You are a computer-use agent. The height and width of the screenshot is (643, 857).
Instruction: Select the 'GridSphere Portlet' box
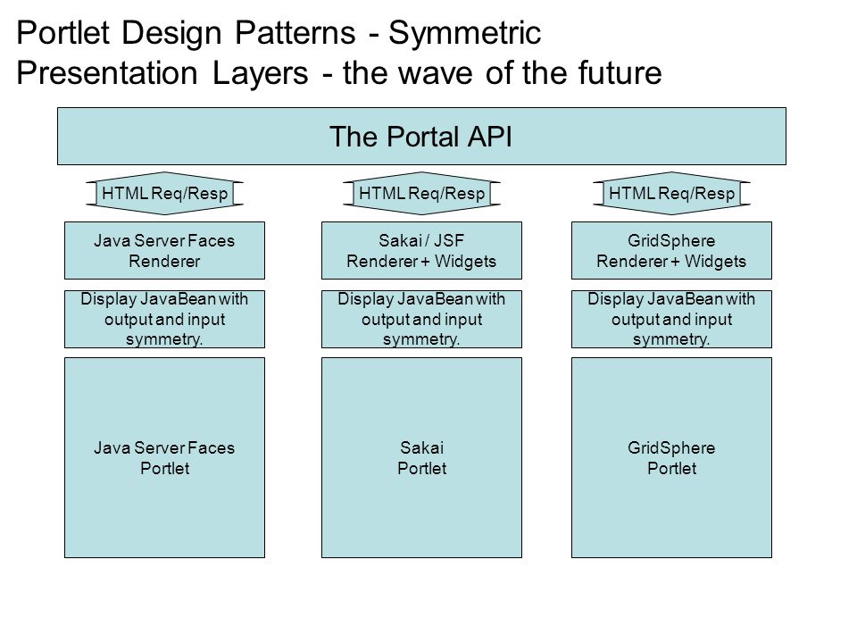671,457
